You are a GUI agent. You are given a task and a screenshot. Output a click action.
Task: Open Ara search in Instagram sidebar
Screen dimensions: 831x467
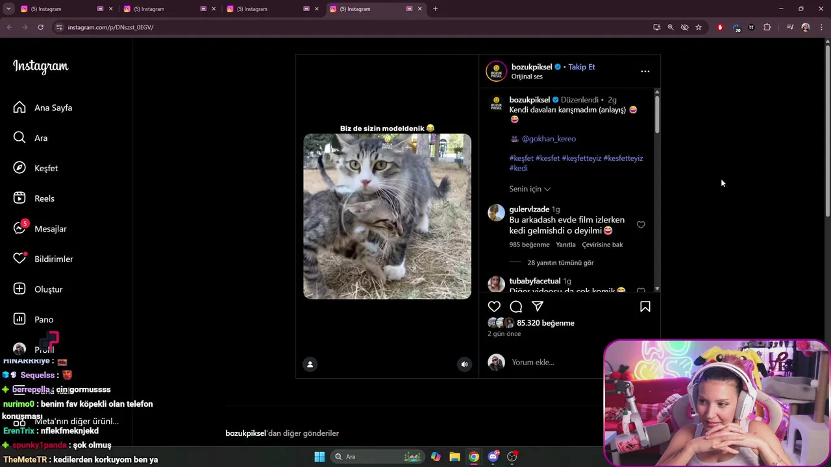point(31,138)
